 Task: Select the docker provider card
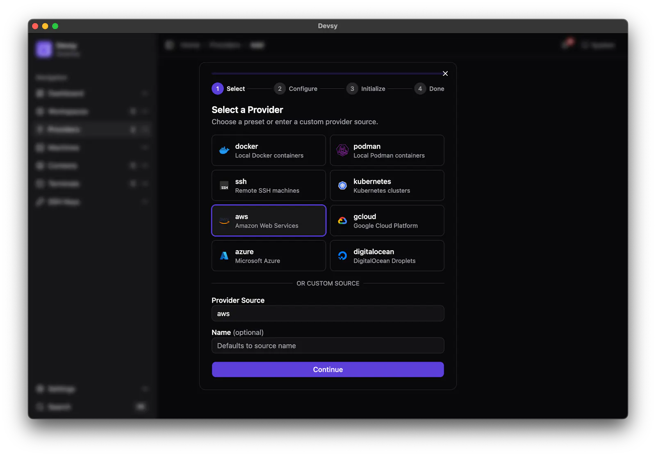point(269,150)
